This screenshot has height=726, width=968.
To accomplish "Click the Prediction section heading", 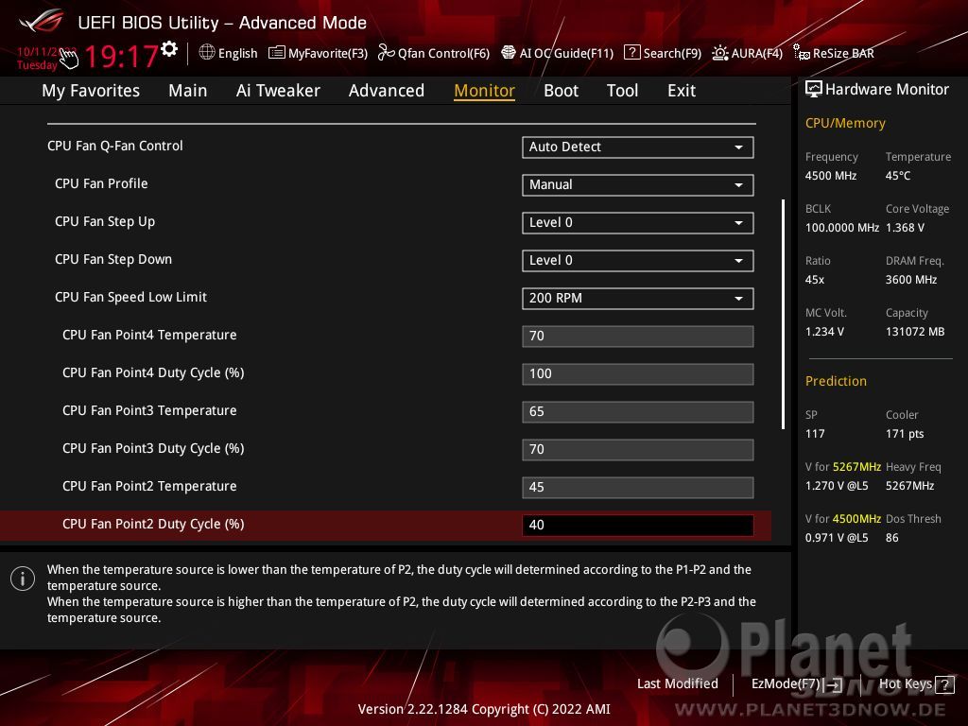I will click(836, 381).
